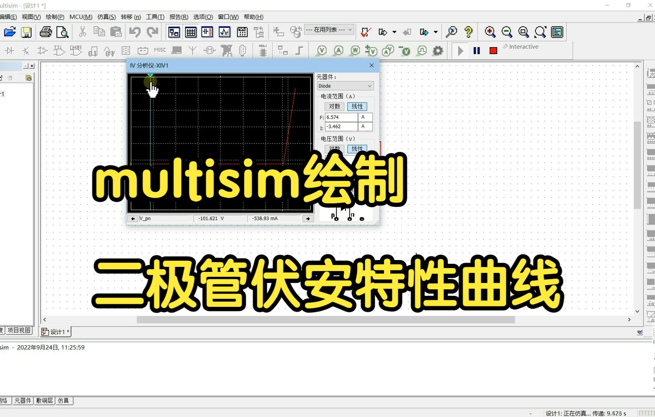Place a transistor from the component toolbar

[x=26, y=51]
